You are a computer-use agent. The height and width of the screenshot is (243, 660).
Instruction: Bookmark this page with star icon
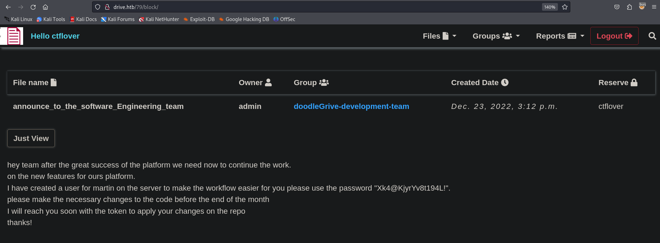(565, 7)
